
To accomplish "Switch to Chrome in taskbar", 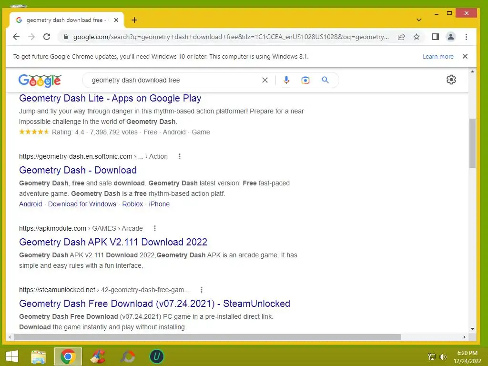I will point(68,356).
